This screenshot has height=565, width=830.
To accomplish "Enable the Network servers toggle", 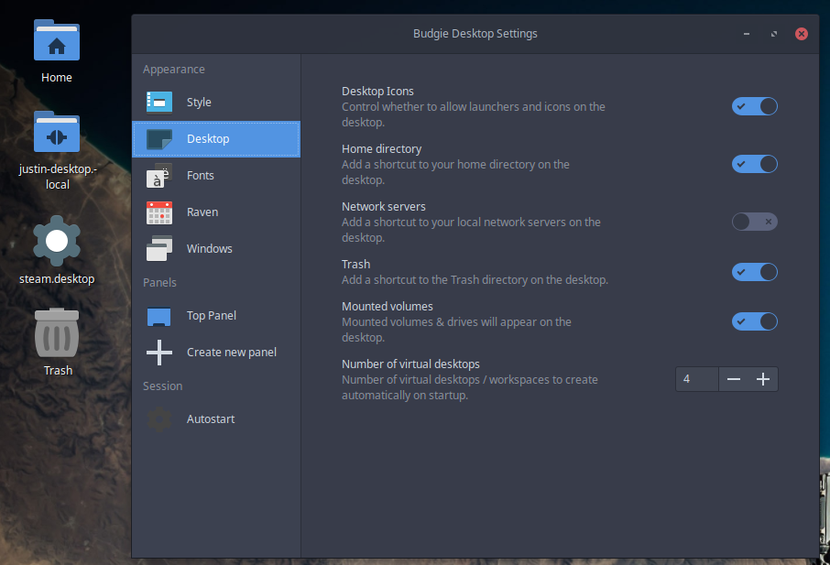I will tap(754, 222).
